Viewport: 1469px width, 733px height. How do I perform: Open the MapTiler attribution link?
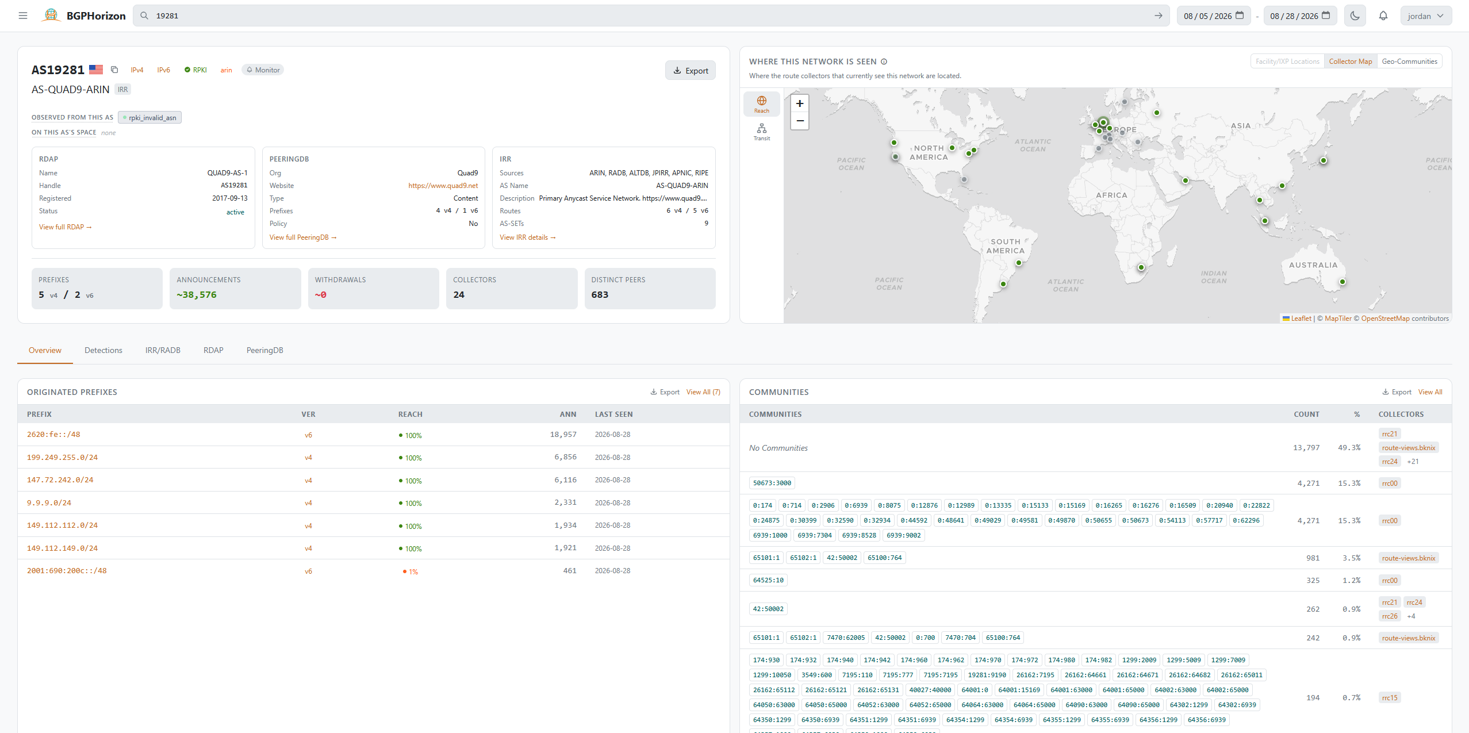1338,318
